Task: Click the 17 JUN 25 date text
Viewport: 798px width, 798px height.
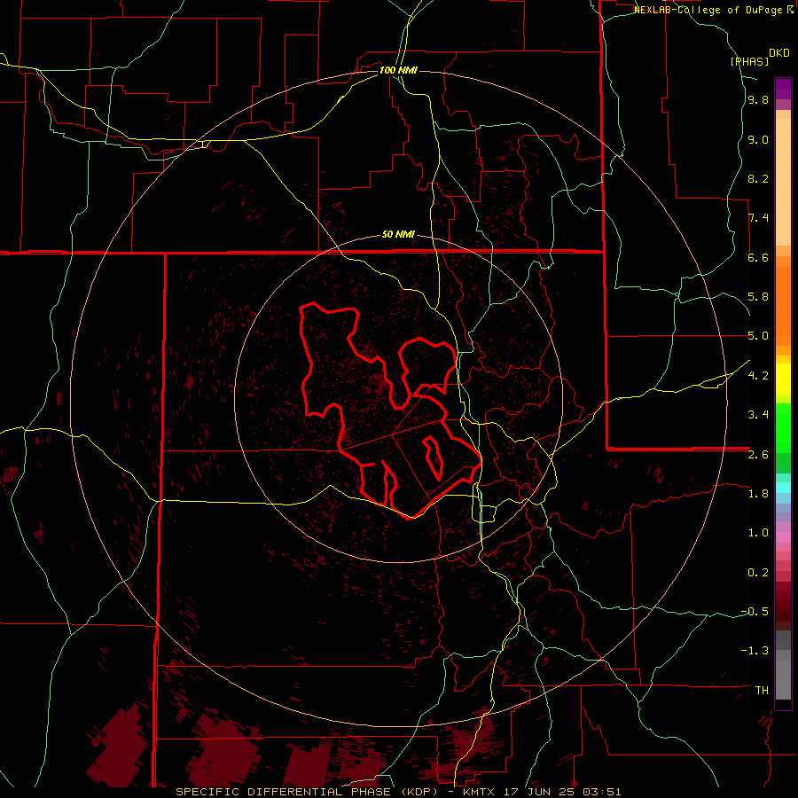Action: point(540,792)
